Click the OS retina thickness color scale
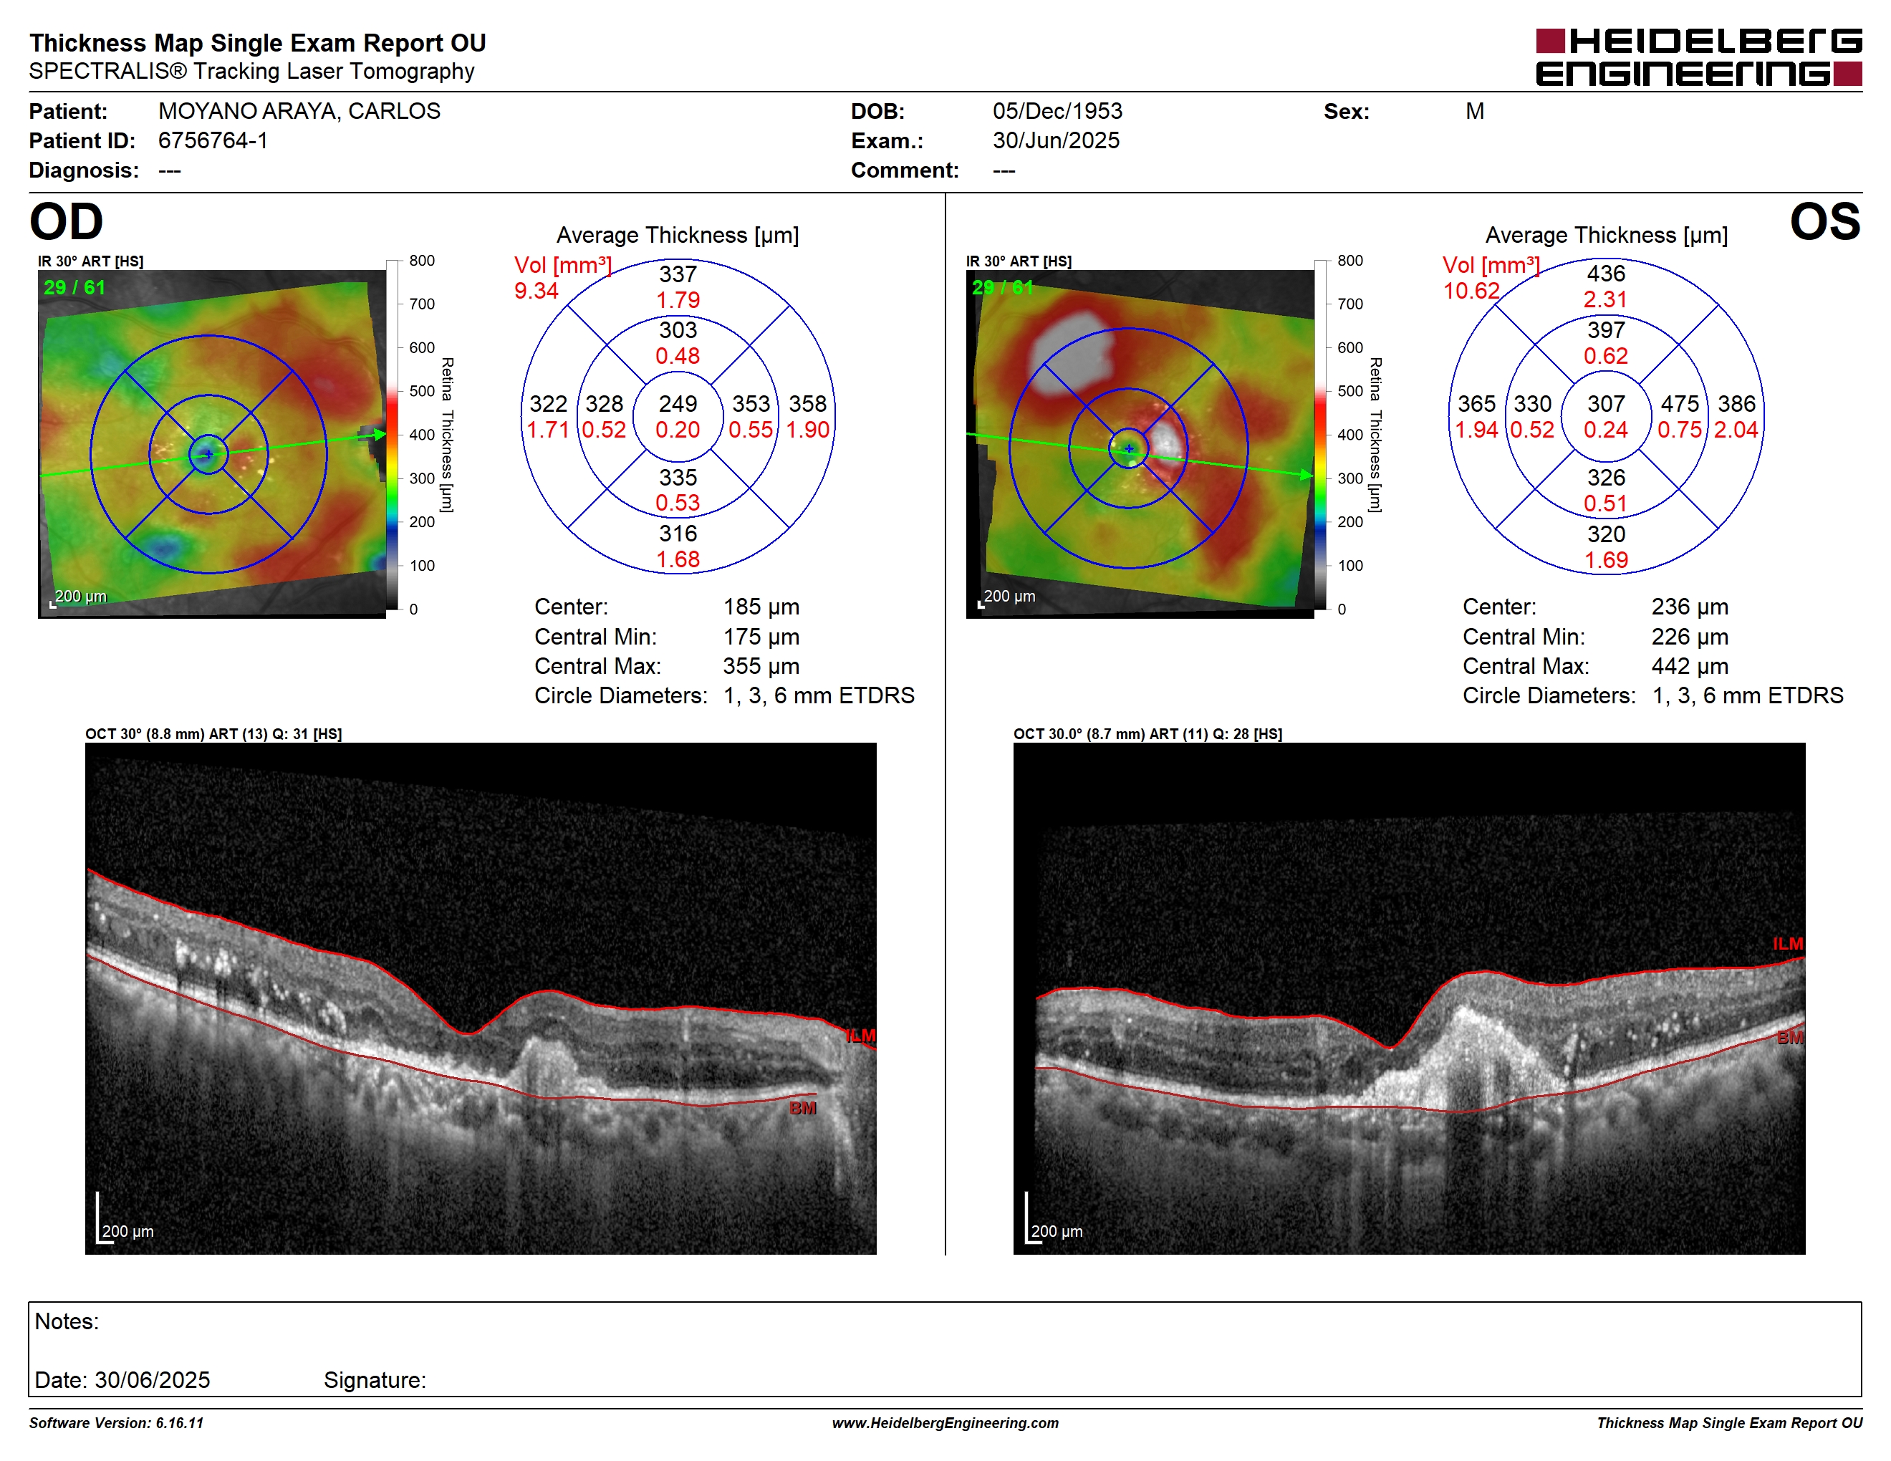The image size is (1891, 1461). [1320, 435]
